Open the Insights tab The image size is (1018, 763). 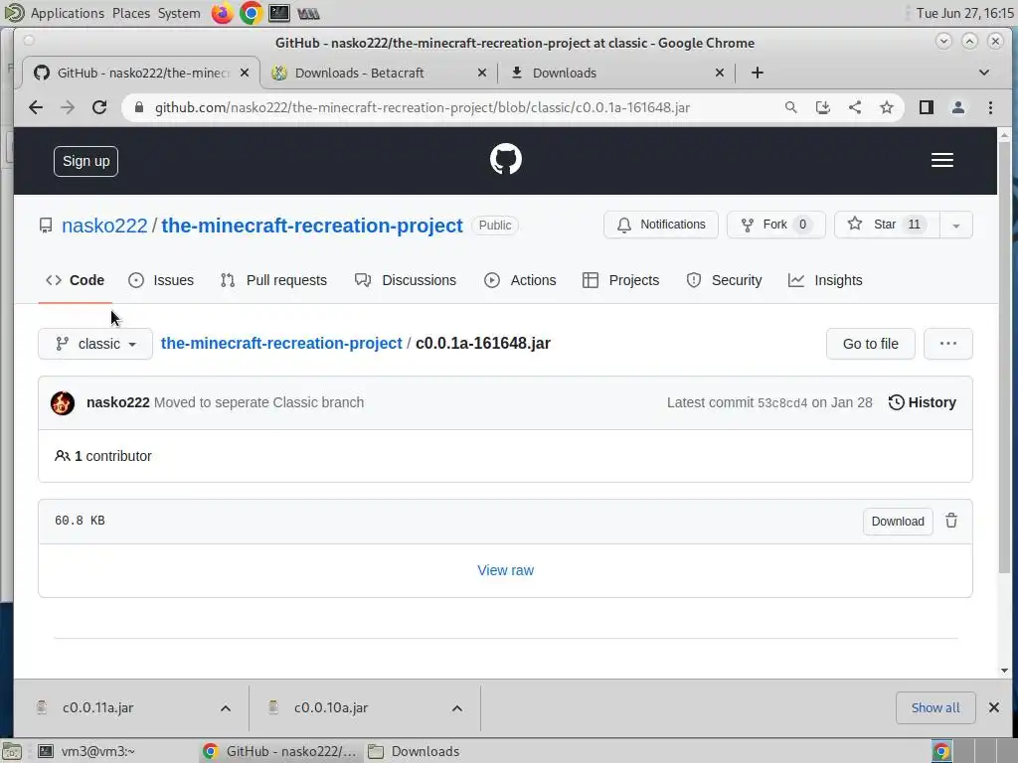(825, 280)
